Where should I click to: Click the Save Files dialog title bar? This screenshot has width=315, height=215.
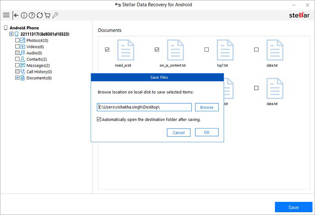157,77
